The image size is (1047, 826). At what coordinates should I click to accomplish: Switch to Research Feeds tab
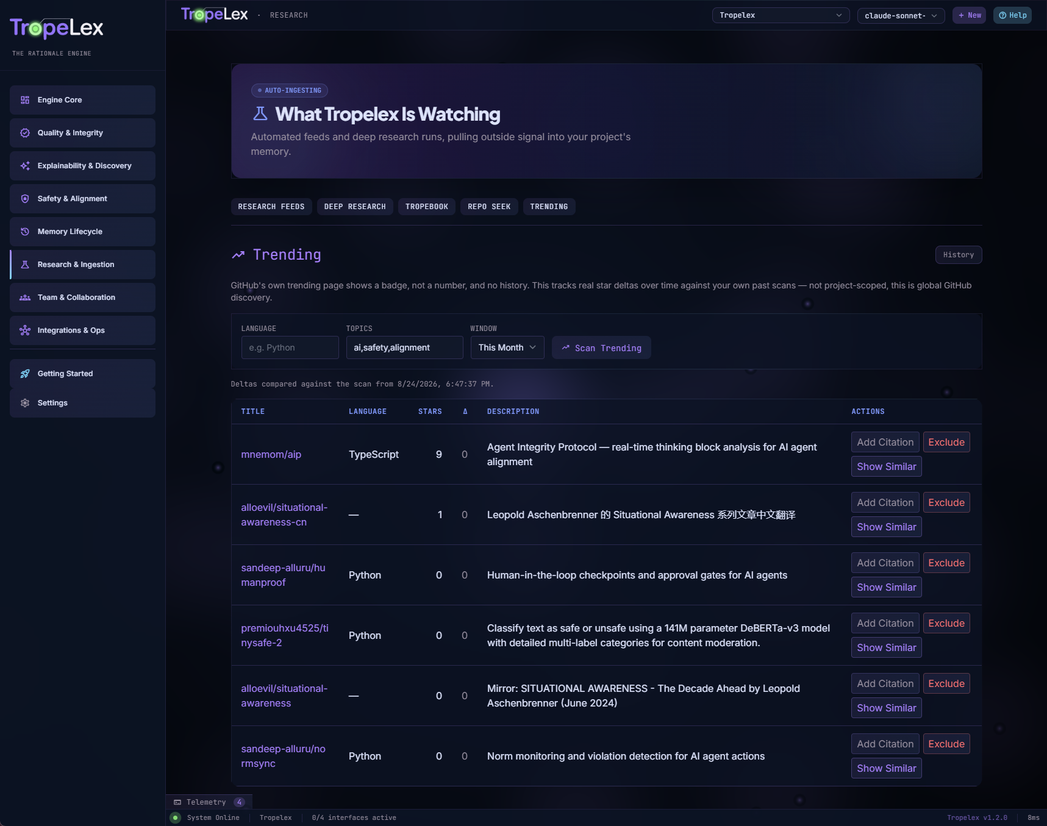(x=271, y=207)
